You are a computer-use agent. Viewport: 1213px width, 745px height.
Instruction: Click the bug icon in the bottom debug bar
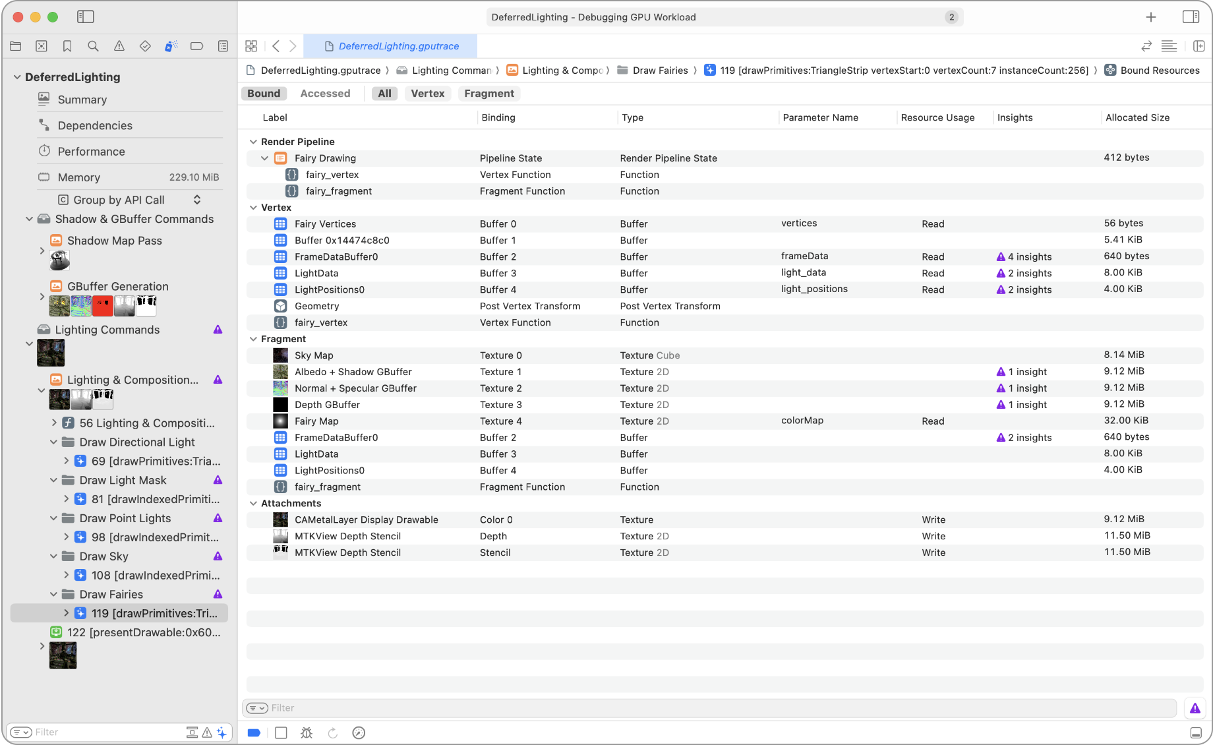coord(307,732)
